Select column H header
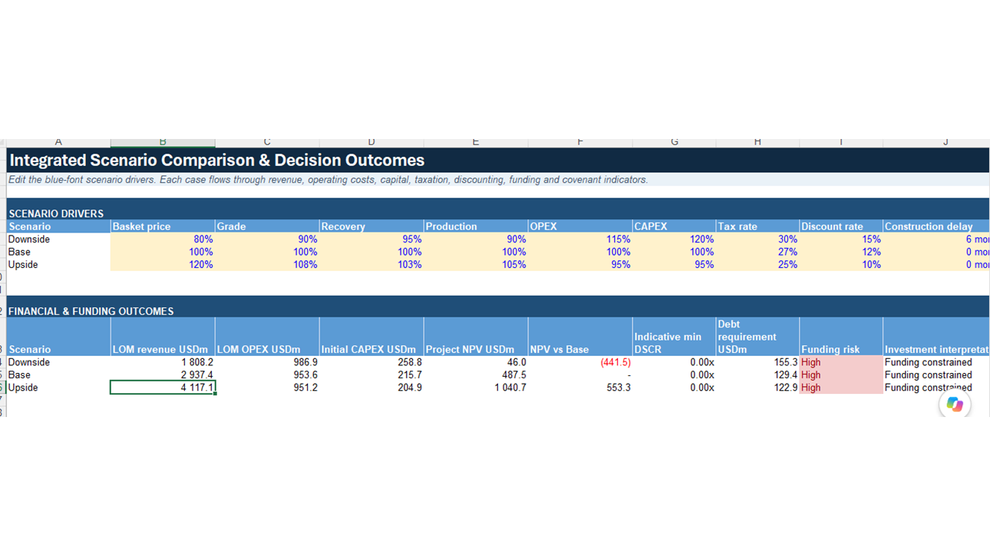 coord(757,142)
